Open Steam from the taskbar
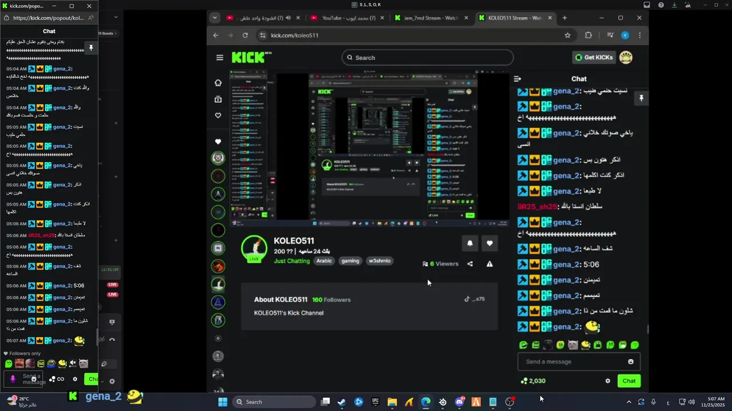The width and height of the screenshot is (732, 411). [341, 402]
